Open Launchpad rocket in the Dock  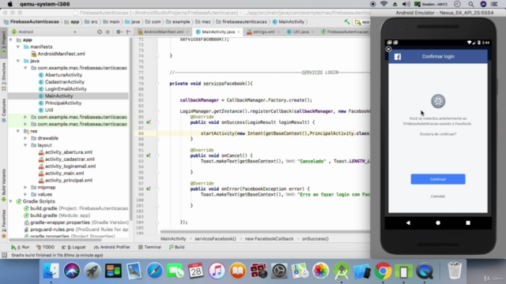point(93,271)
